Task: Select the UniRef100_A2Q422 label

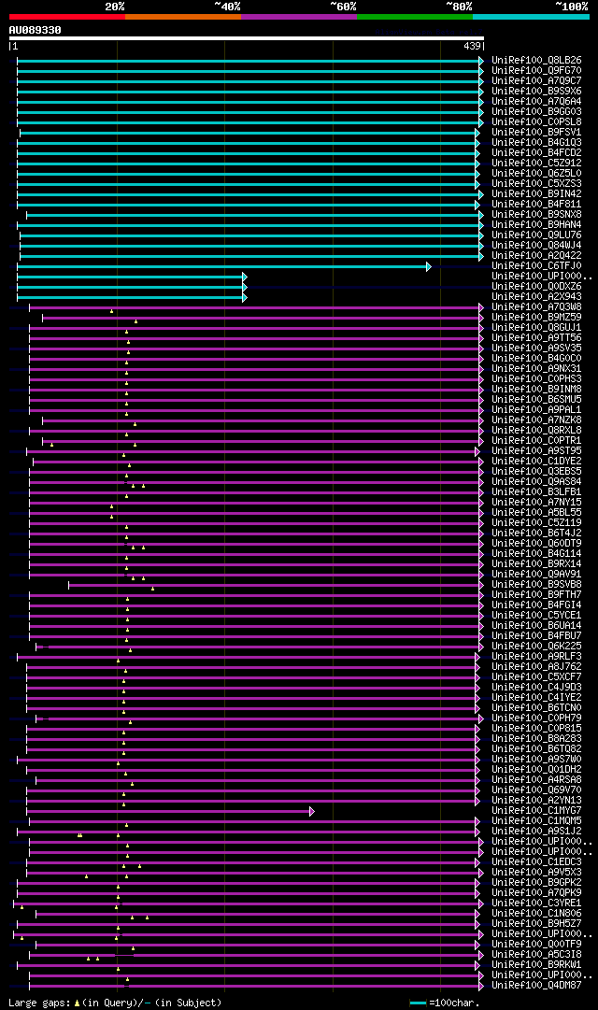Action: pos(536,256)
